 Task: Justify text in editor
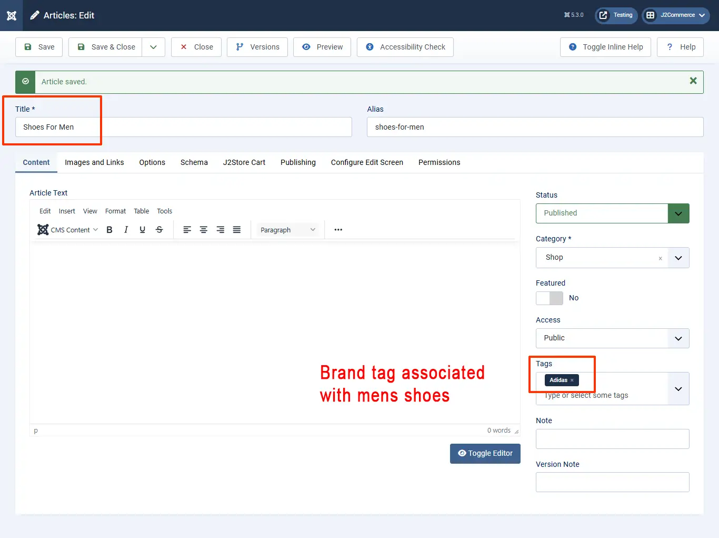(237, 230)
